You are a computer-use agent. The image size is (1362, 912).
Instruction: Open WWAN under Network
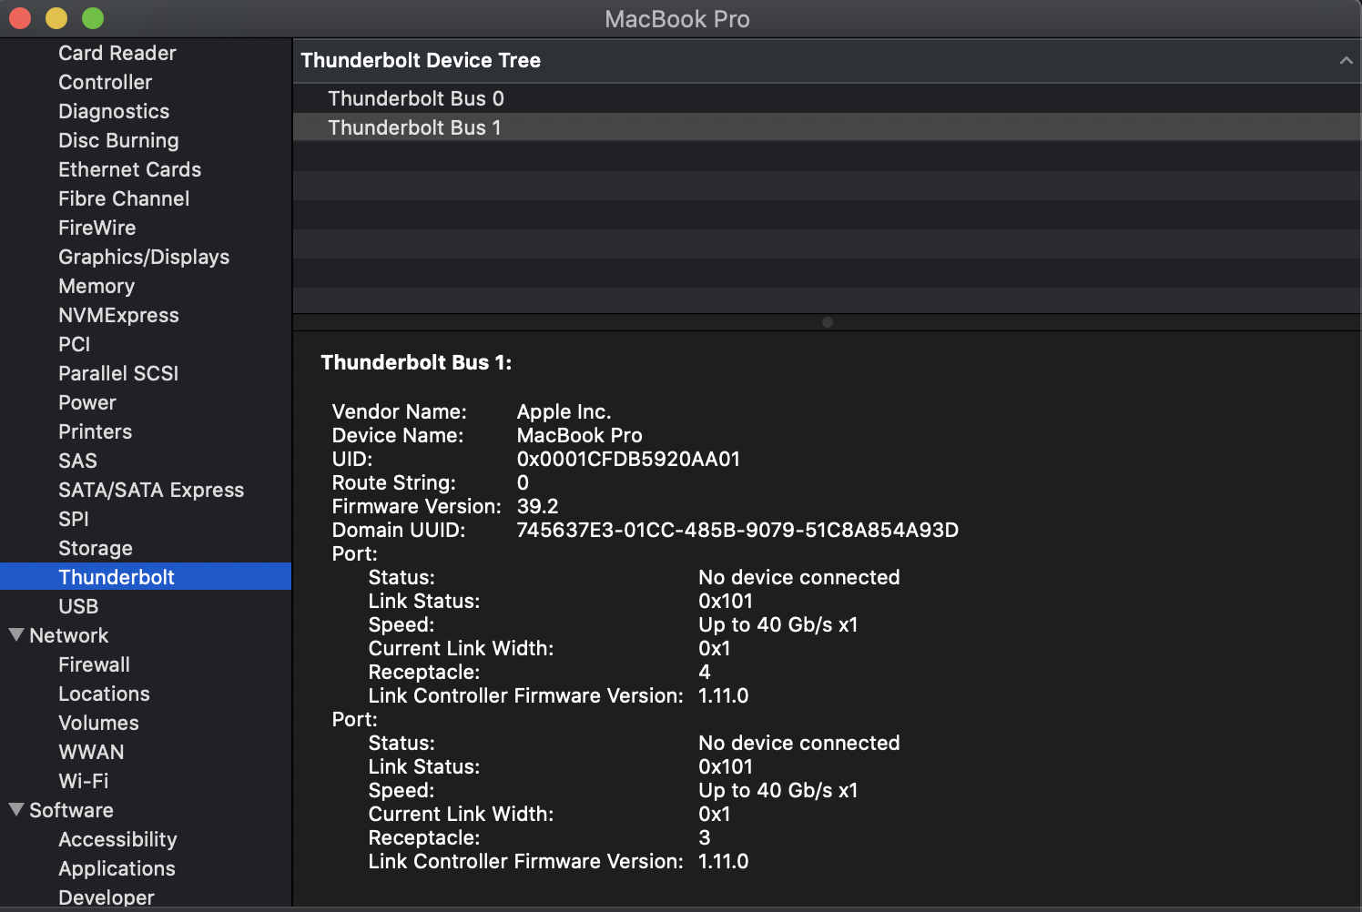(x=91, y=752)
